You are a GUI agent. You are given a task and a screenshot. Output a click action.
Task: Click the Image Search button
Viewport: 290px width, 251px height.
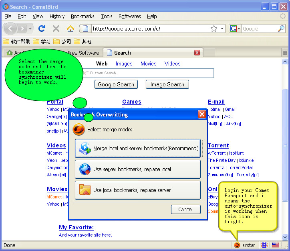coord(167,84)
